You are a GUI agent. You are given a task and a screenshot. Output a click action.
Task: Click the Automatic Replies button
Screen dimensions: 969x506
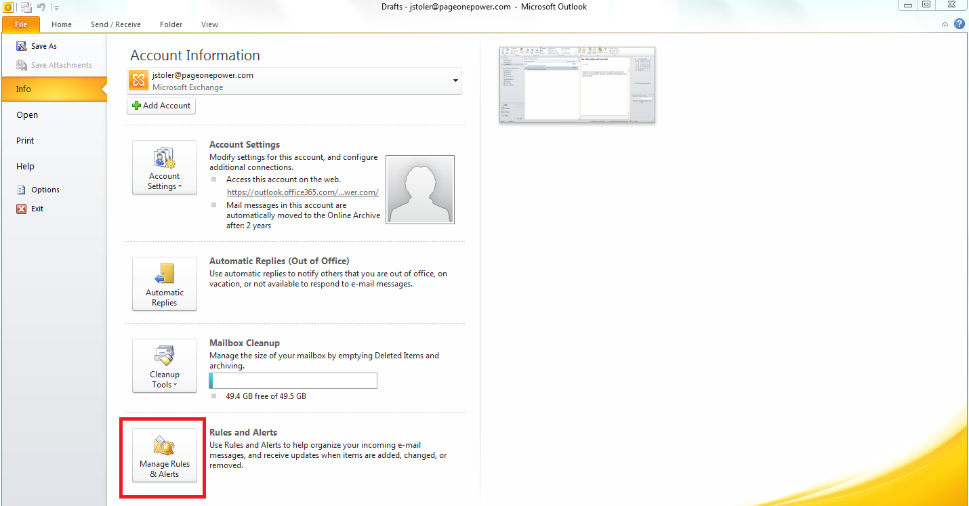165,284
